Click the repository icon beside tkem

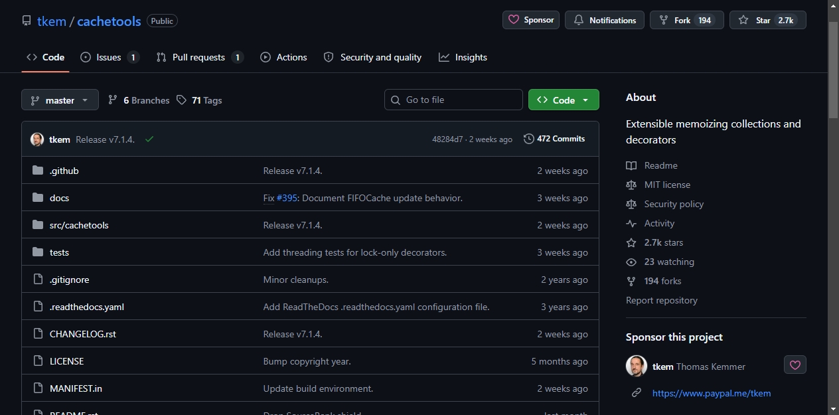coord(27,21)
